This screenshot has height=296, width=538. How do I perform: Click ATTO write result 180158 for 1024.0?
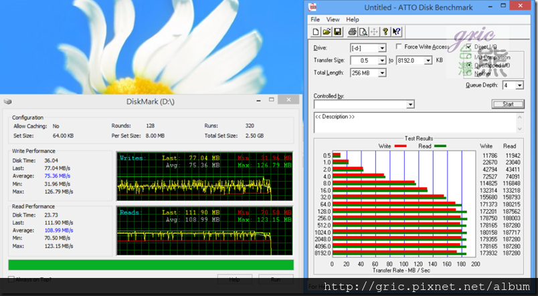click(488, 233)
